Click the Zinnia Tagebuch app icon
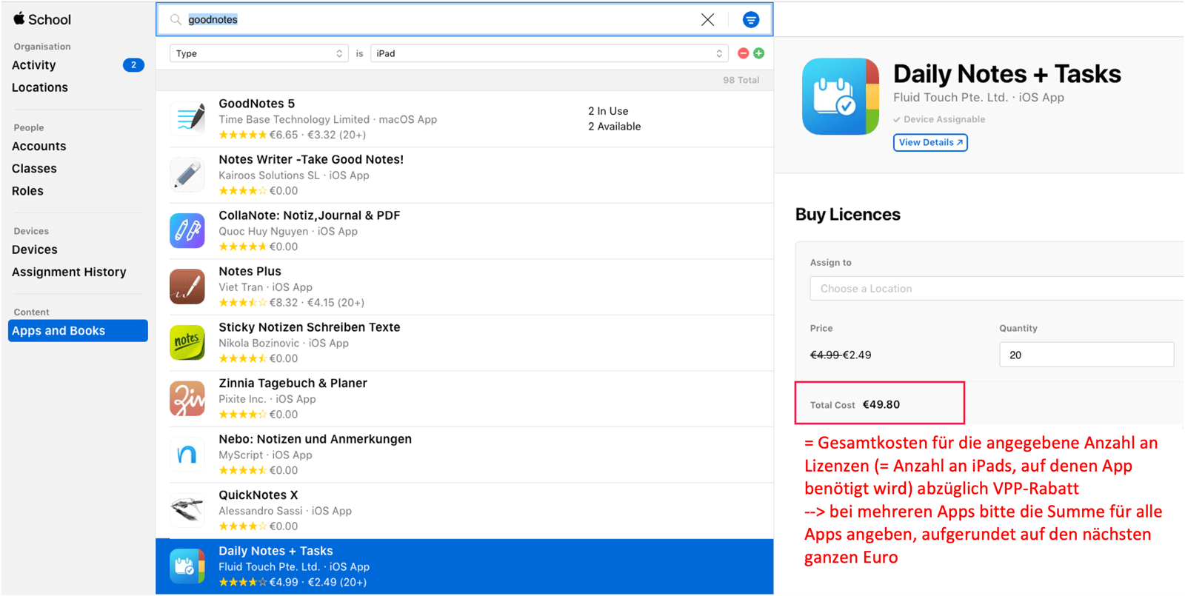Image resolution: width=1185 pixels, height=596 pixels. pos(187,398)
